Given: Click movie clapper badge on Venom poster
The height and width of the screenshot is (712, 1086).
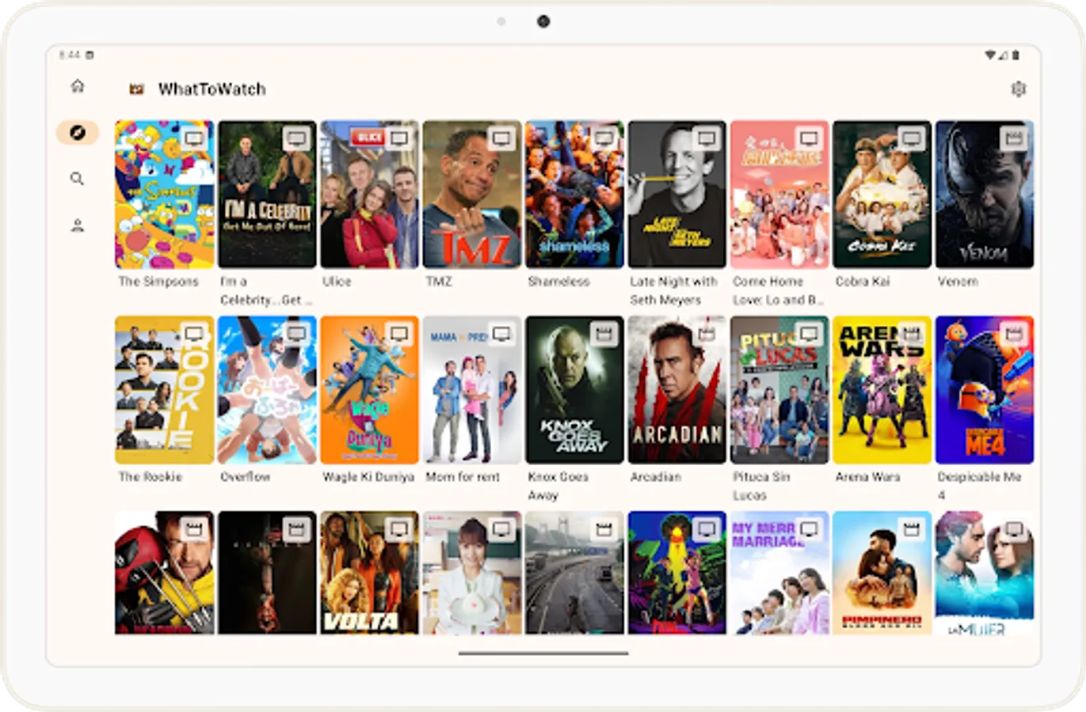Looking at the screenshot, I should coord(1014,139).
